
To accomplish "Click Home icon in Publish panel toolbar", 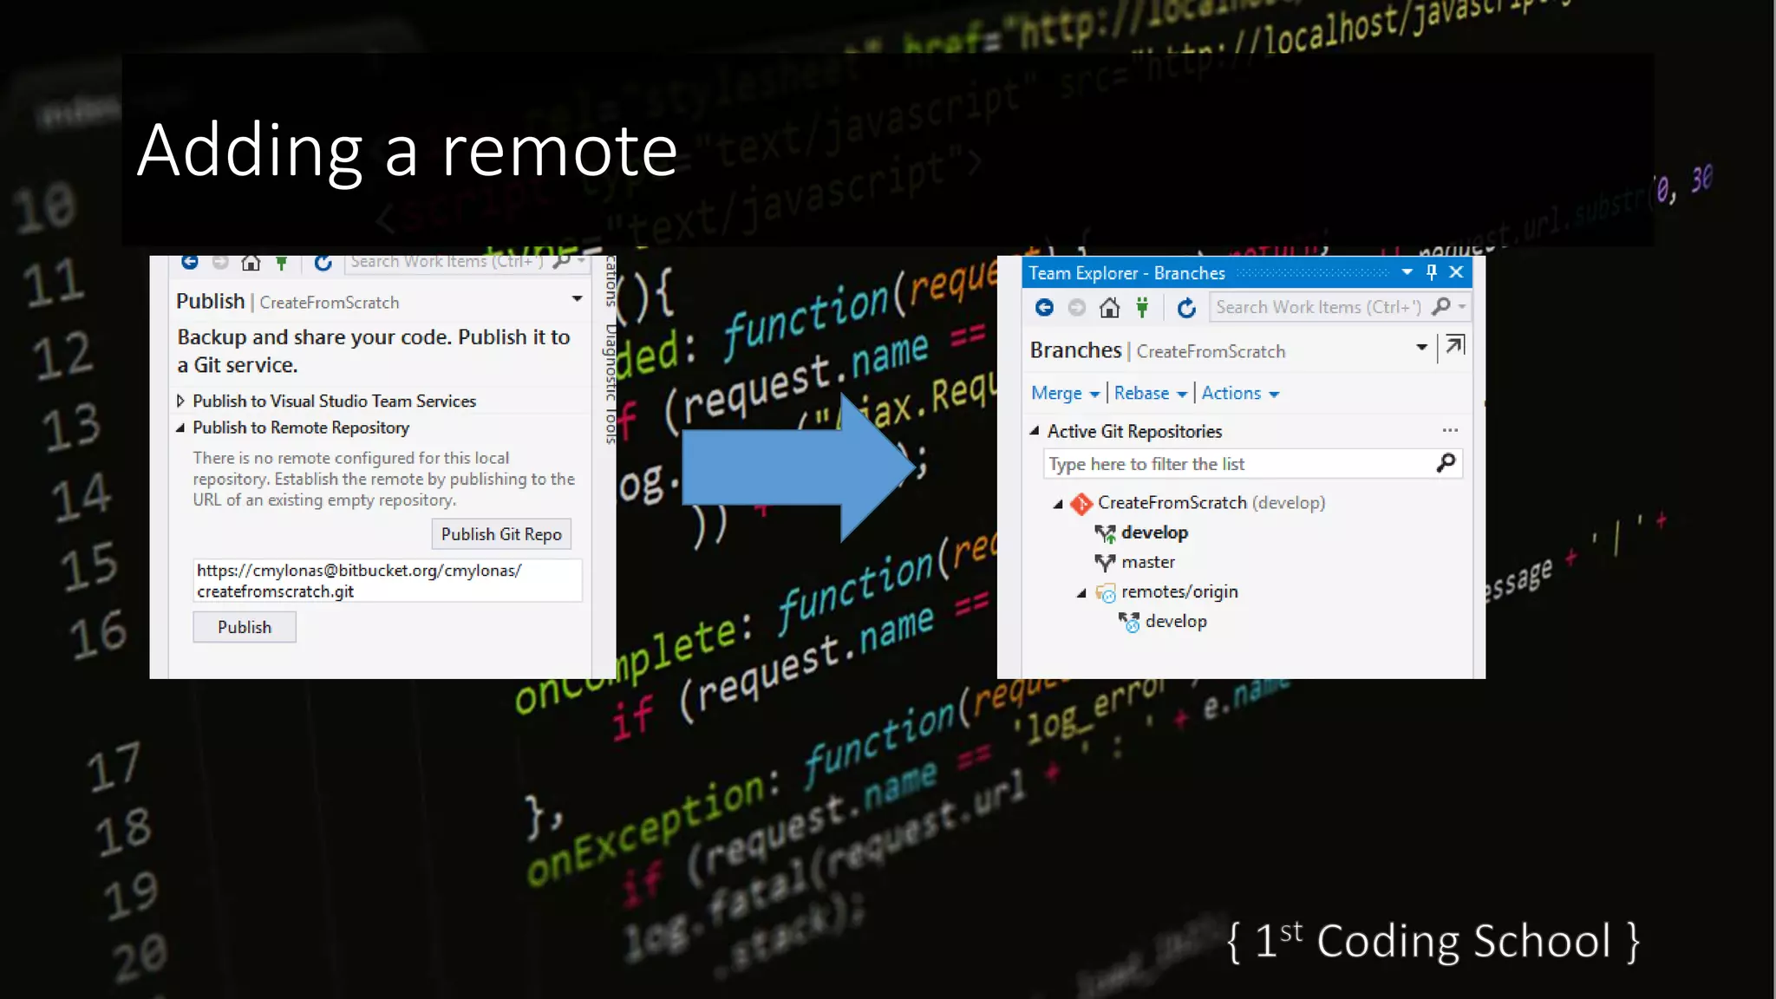I will coord(251,263).
